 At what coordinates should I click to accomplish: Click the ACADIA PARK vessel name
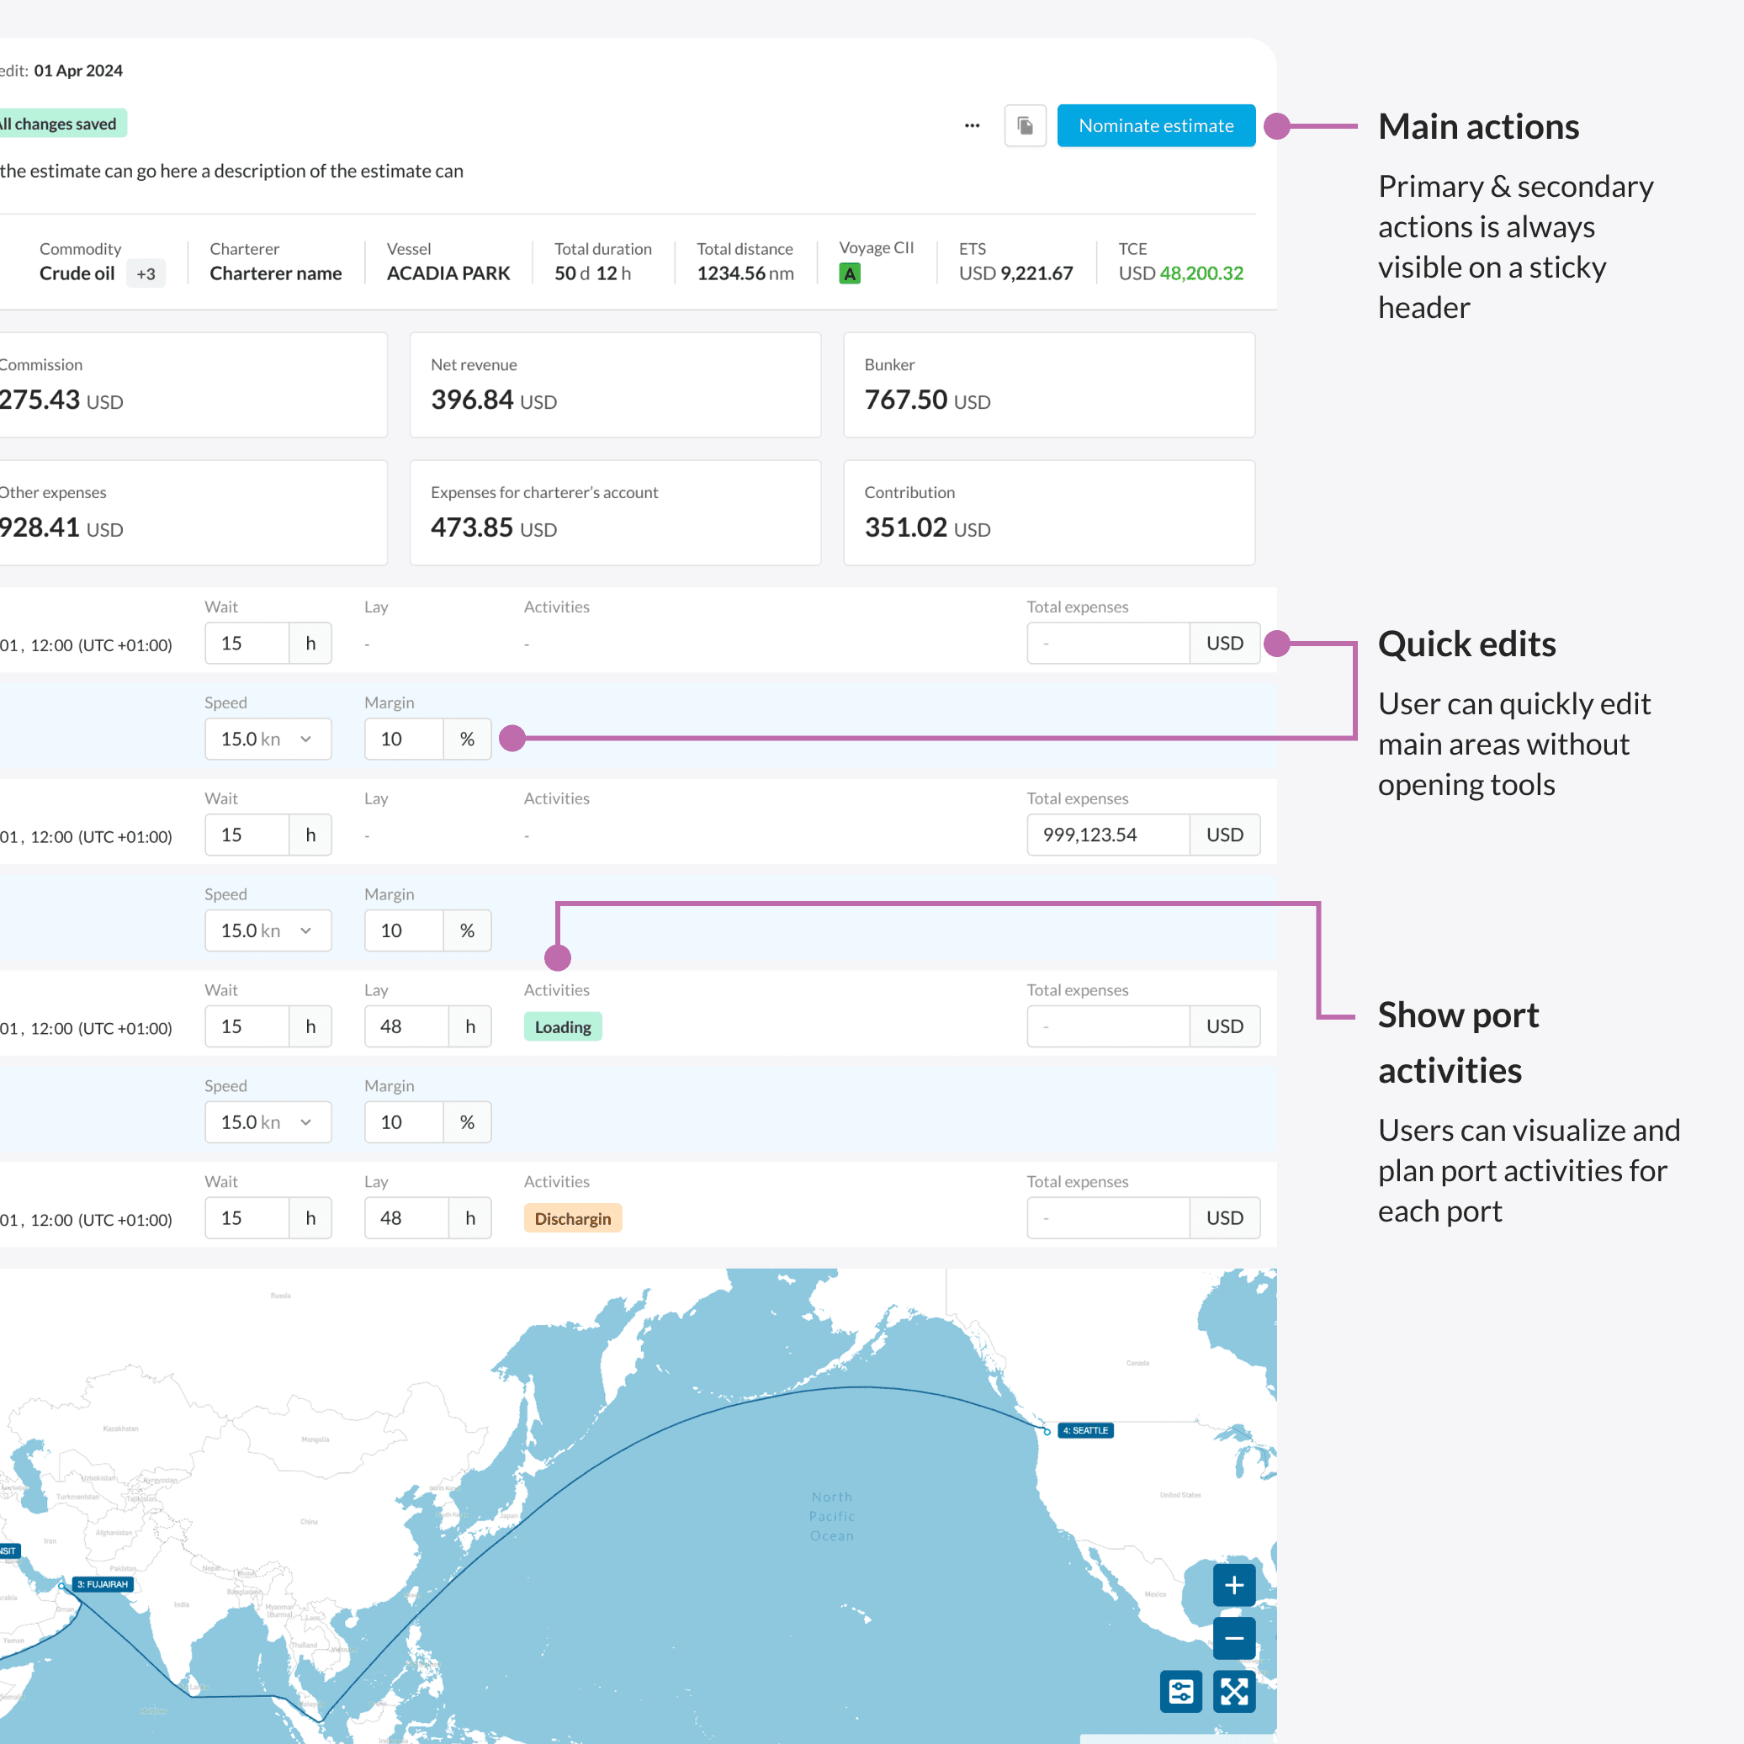(448, 273)
